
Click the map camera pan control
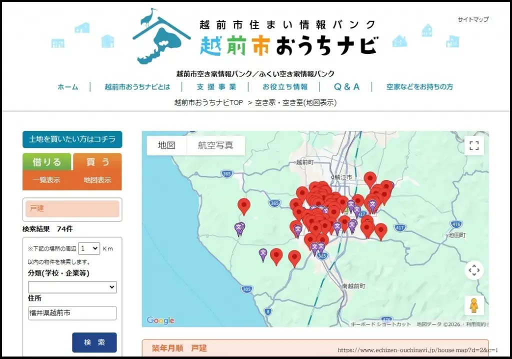pos(474,270)
